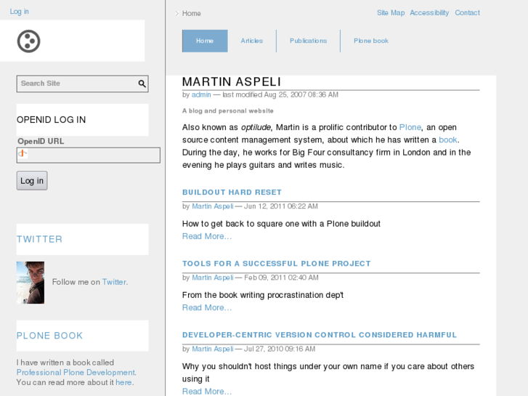Read More for Buildout Hard Reset
This screenshot has height=396, width=528.
click(x=207, y=236)
